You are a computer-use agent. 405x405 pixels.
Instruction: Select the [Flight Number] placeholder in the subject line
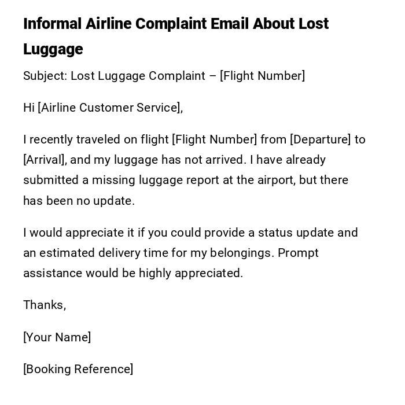pyautogui.click(x=262, y=76)
